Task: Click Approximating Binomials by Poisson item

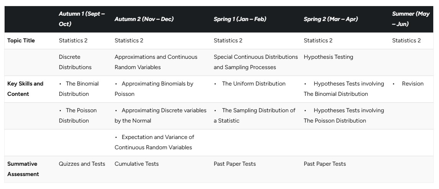Action: point(154,89)
